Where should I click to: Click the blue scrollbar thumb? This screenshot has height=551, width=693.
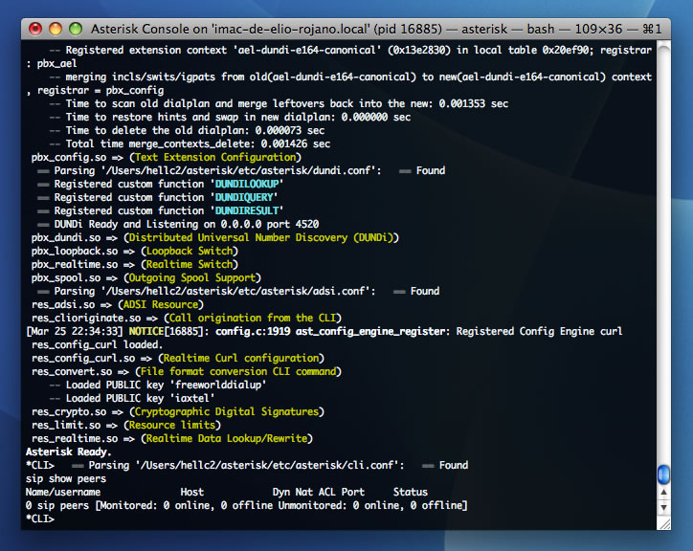click(664, 474)
